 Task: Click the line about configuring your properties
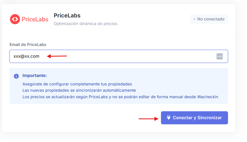pyautogui.click(x=77, y=84)
